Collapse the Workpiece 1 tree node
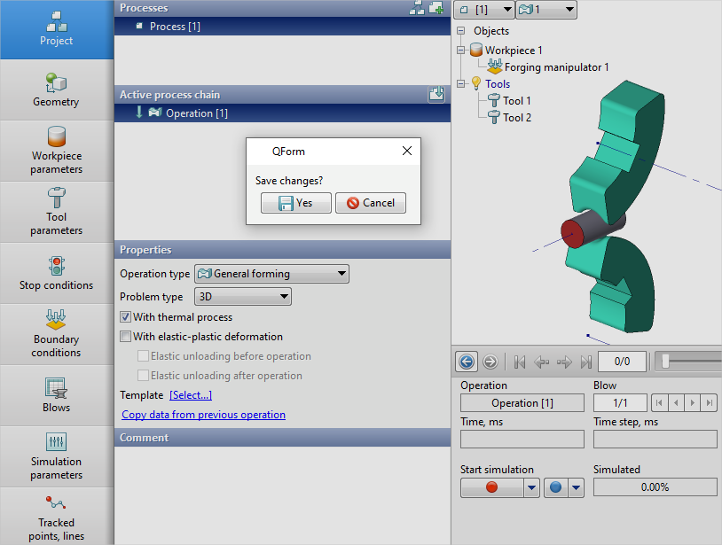Screen dimensions: 722x545 (461, 51)
